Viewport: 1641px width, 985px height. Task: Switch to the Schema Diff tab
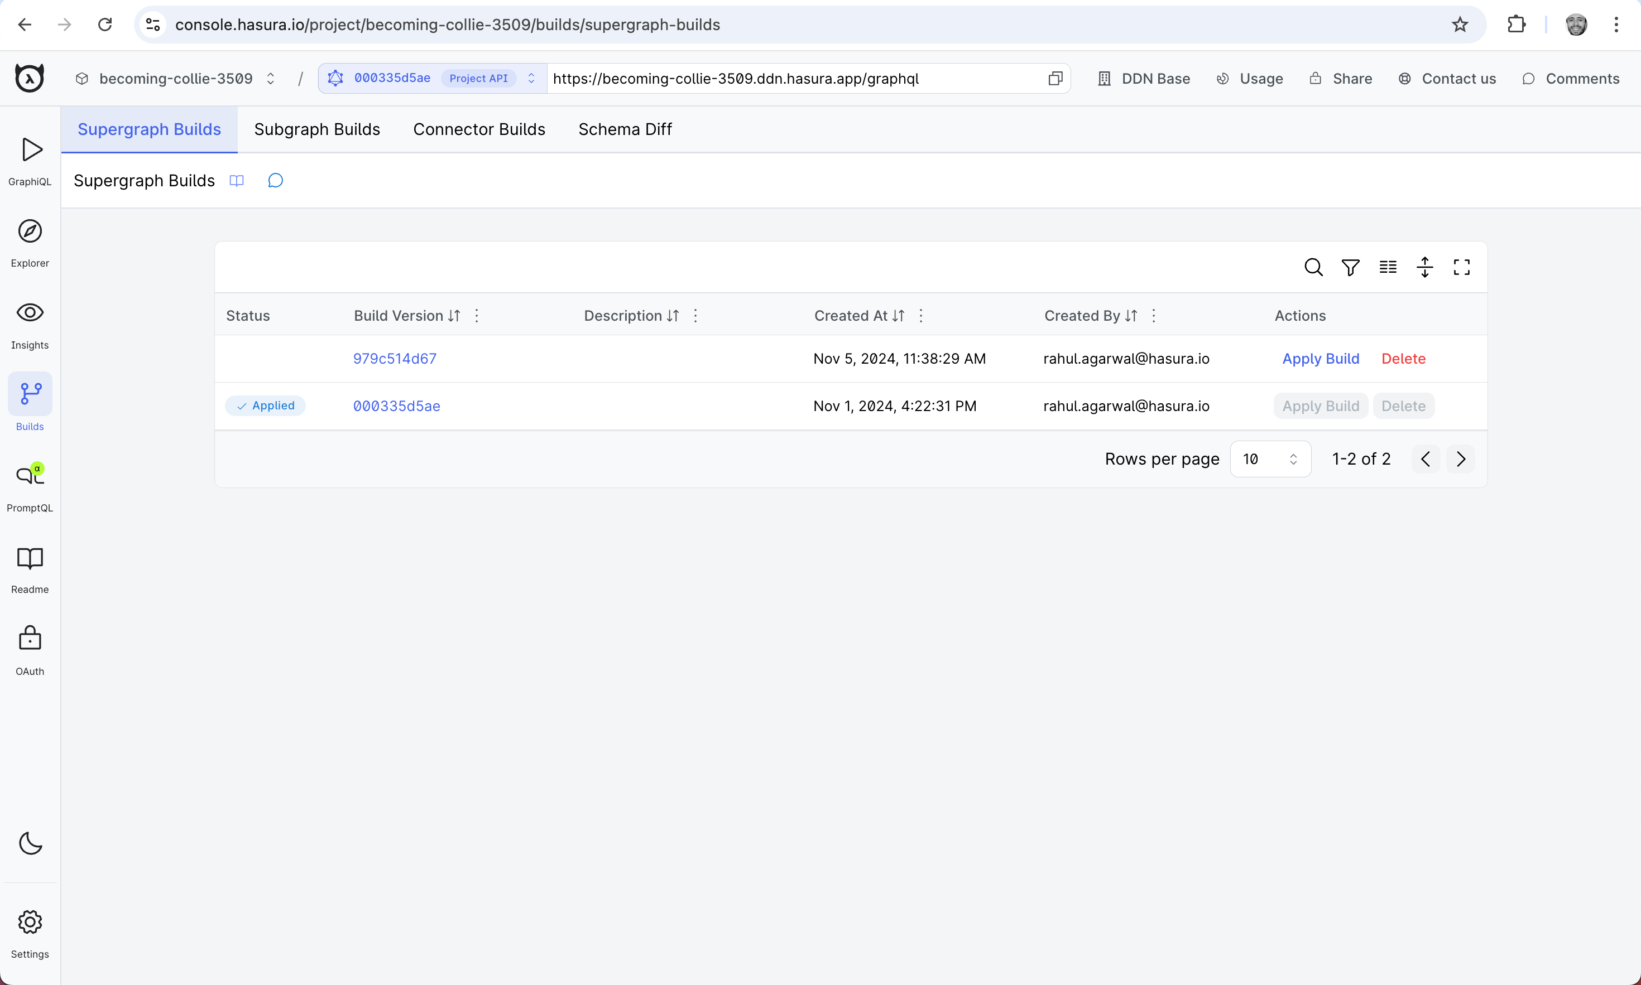pyautogui.click(x=624, y=129)
